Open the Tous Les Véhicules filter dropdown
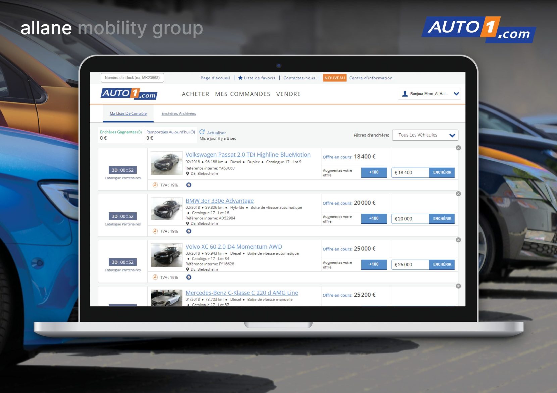The width and height of the screenshot is (557, 393). pos(425,135)
